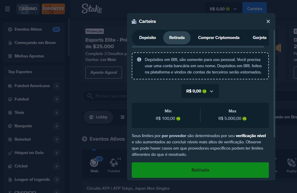Click Circuito ATP Tokyo breadcrumb text
This screenshot has height=193, width=297.
click(x=128, y=189)
